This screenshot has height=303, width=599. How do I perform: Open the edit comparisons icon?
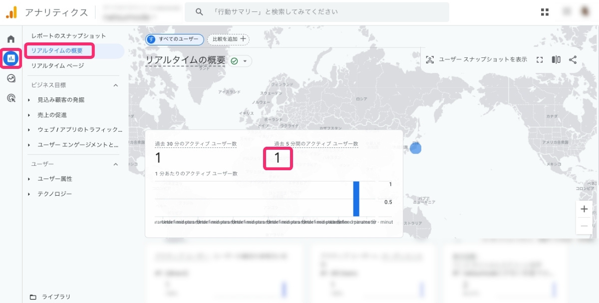point(555,59)
